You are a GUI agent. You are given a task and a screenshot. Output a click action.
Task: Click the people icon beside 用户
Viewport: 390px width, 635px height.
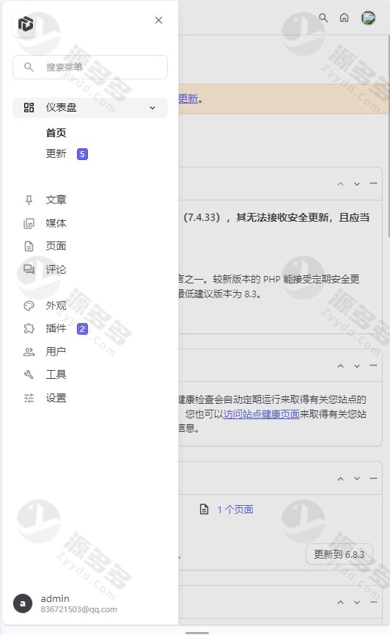[29, 352]
